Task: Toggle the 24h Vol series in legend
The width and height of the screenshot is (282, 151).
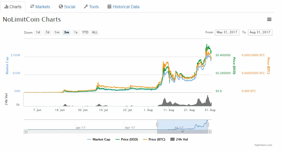Action: tap(179, 139)
